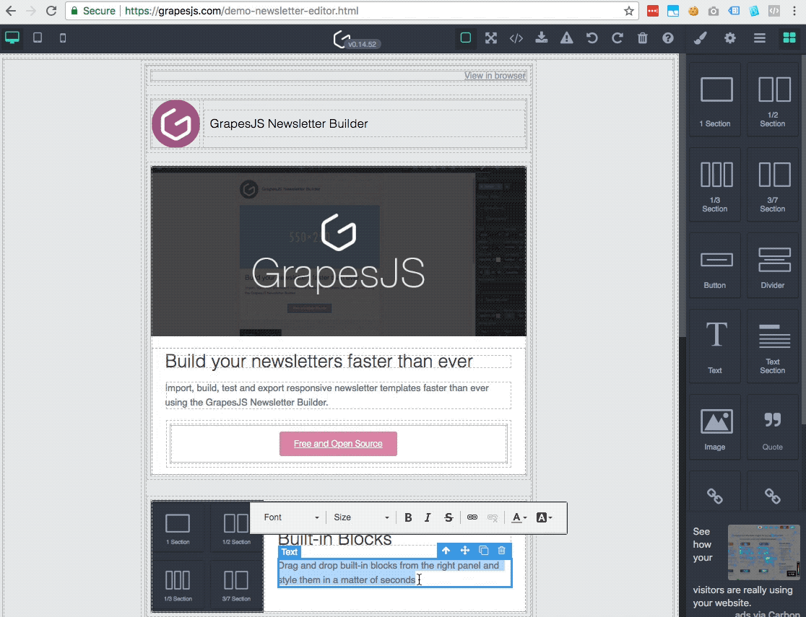Open the code view
806x617 pixels.
tap(516, 38)
